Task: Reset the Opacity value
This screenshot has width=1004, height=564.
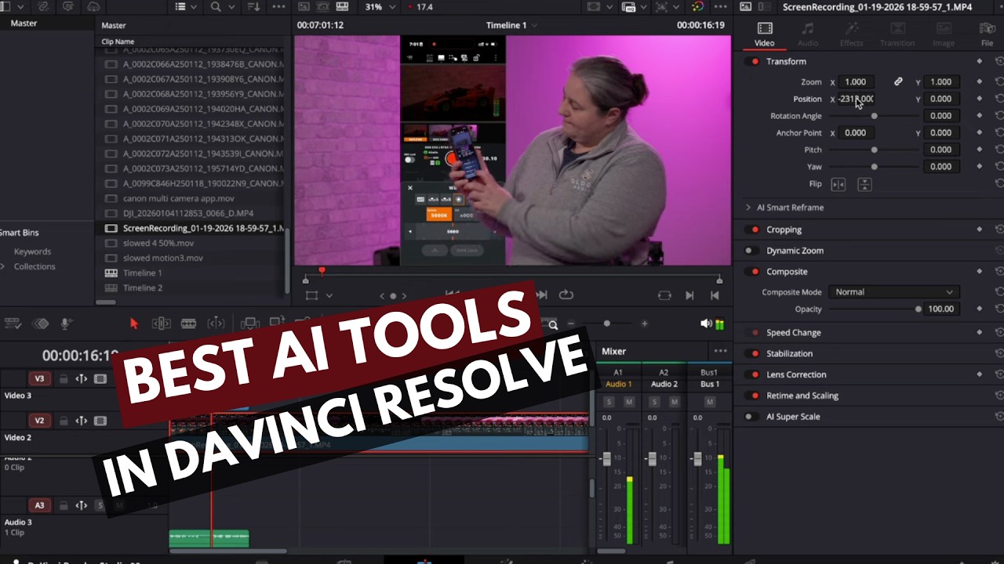Action: click(x=999, y=309)
